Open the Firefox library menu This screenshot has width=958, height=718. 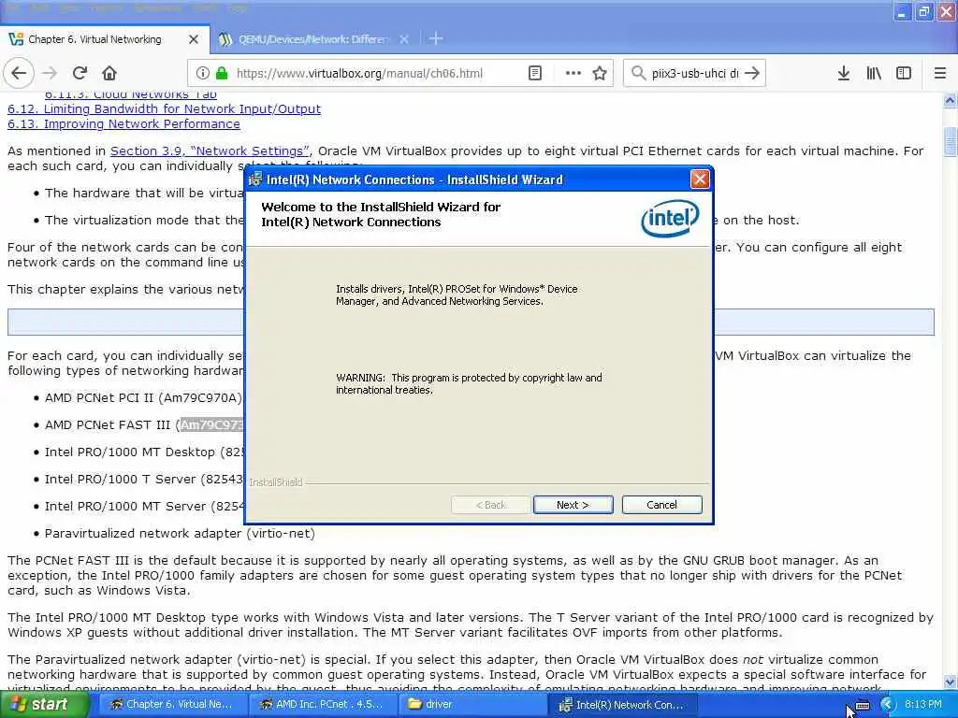874,73
